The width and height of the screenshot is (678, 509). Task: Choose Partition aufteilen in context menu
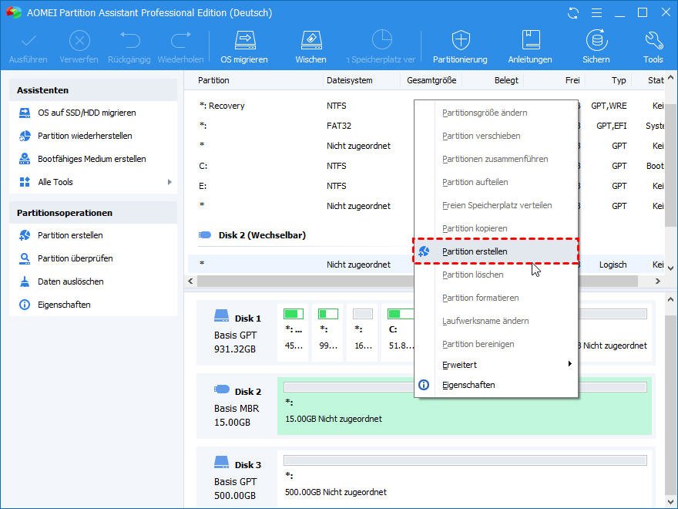pyautogui.click(x=496, y=182)
